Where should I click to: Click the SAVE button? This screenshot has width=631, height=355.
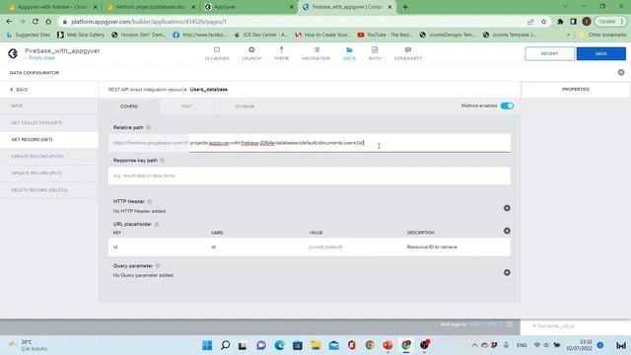[x=600, y=53]
